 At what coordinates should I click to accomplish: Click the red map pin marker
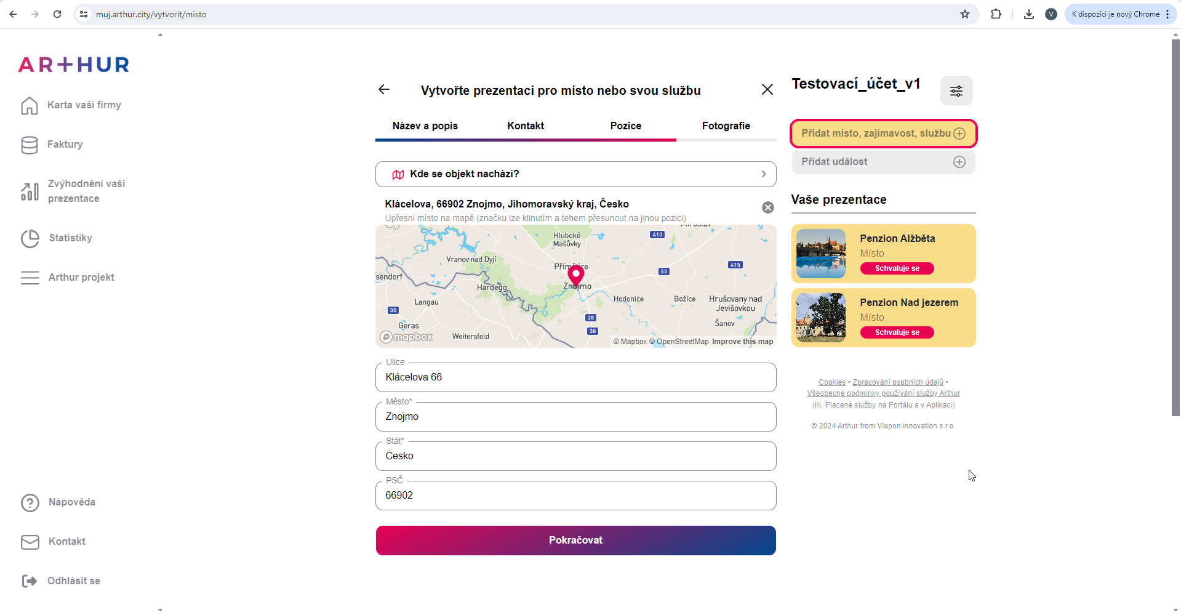tap(575, 275)
